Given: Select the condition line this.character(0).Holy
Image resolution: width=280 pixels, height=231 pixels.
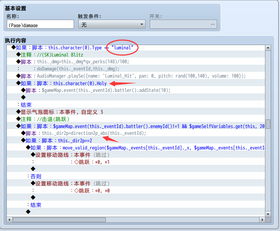Looking at the screenshot, I should point(136,83).
